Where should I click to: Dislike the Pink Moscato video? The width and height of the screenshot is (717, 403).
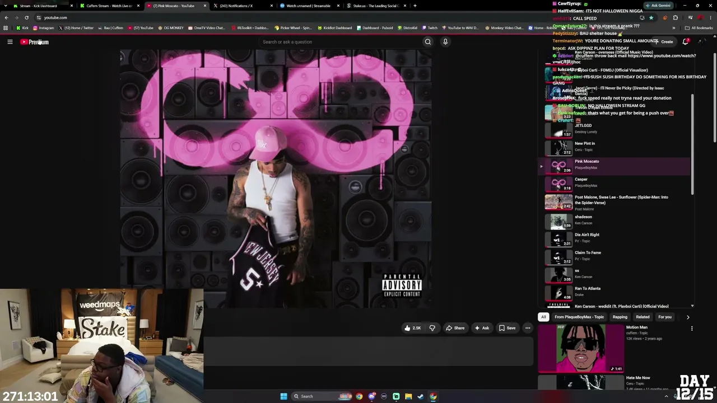pos(432,328)
